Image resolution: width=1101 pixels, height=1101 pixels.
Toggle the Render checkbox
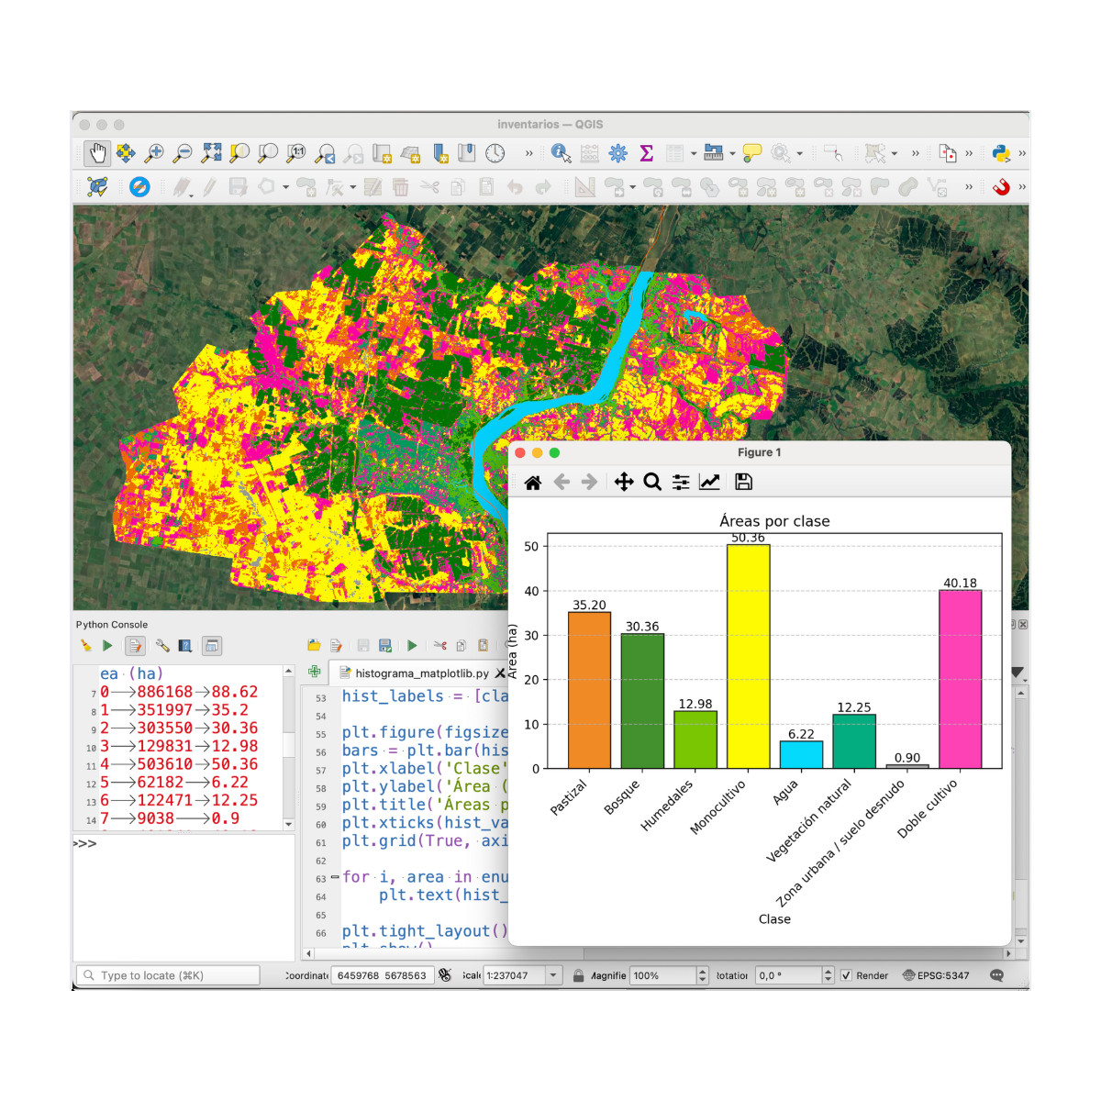[847, 975]
